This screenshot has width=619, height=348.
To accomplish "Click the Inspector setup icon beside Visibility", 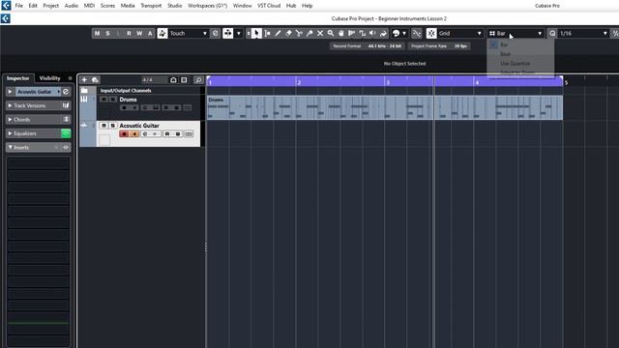I will 71,78.
